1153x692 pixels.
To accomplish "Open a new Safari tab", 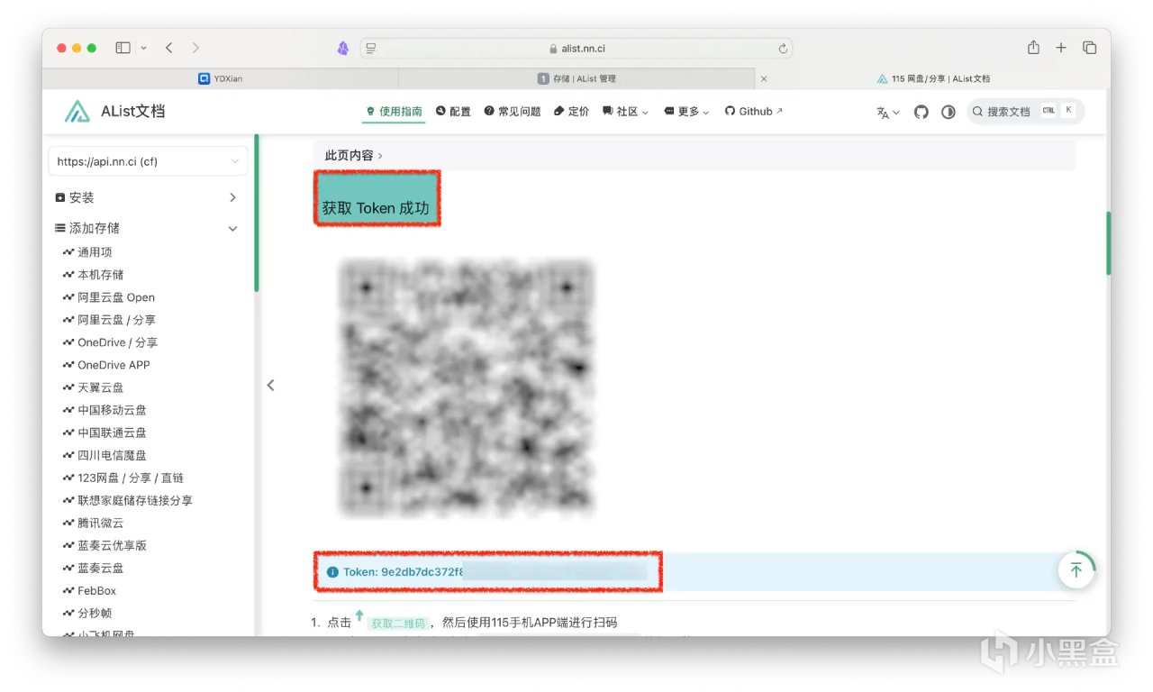I will (x=1061, y=48).
